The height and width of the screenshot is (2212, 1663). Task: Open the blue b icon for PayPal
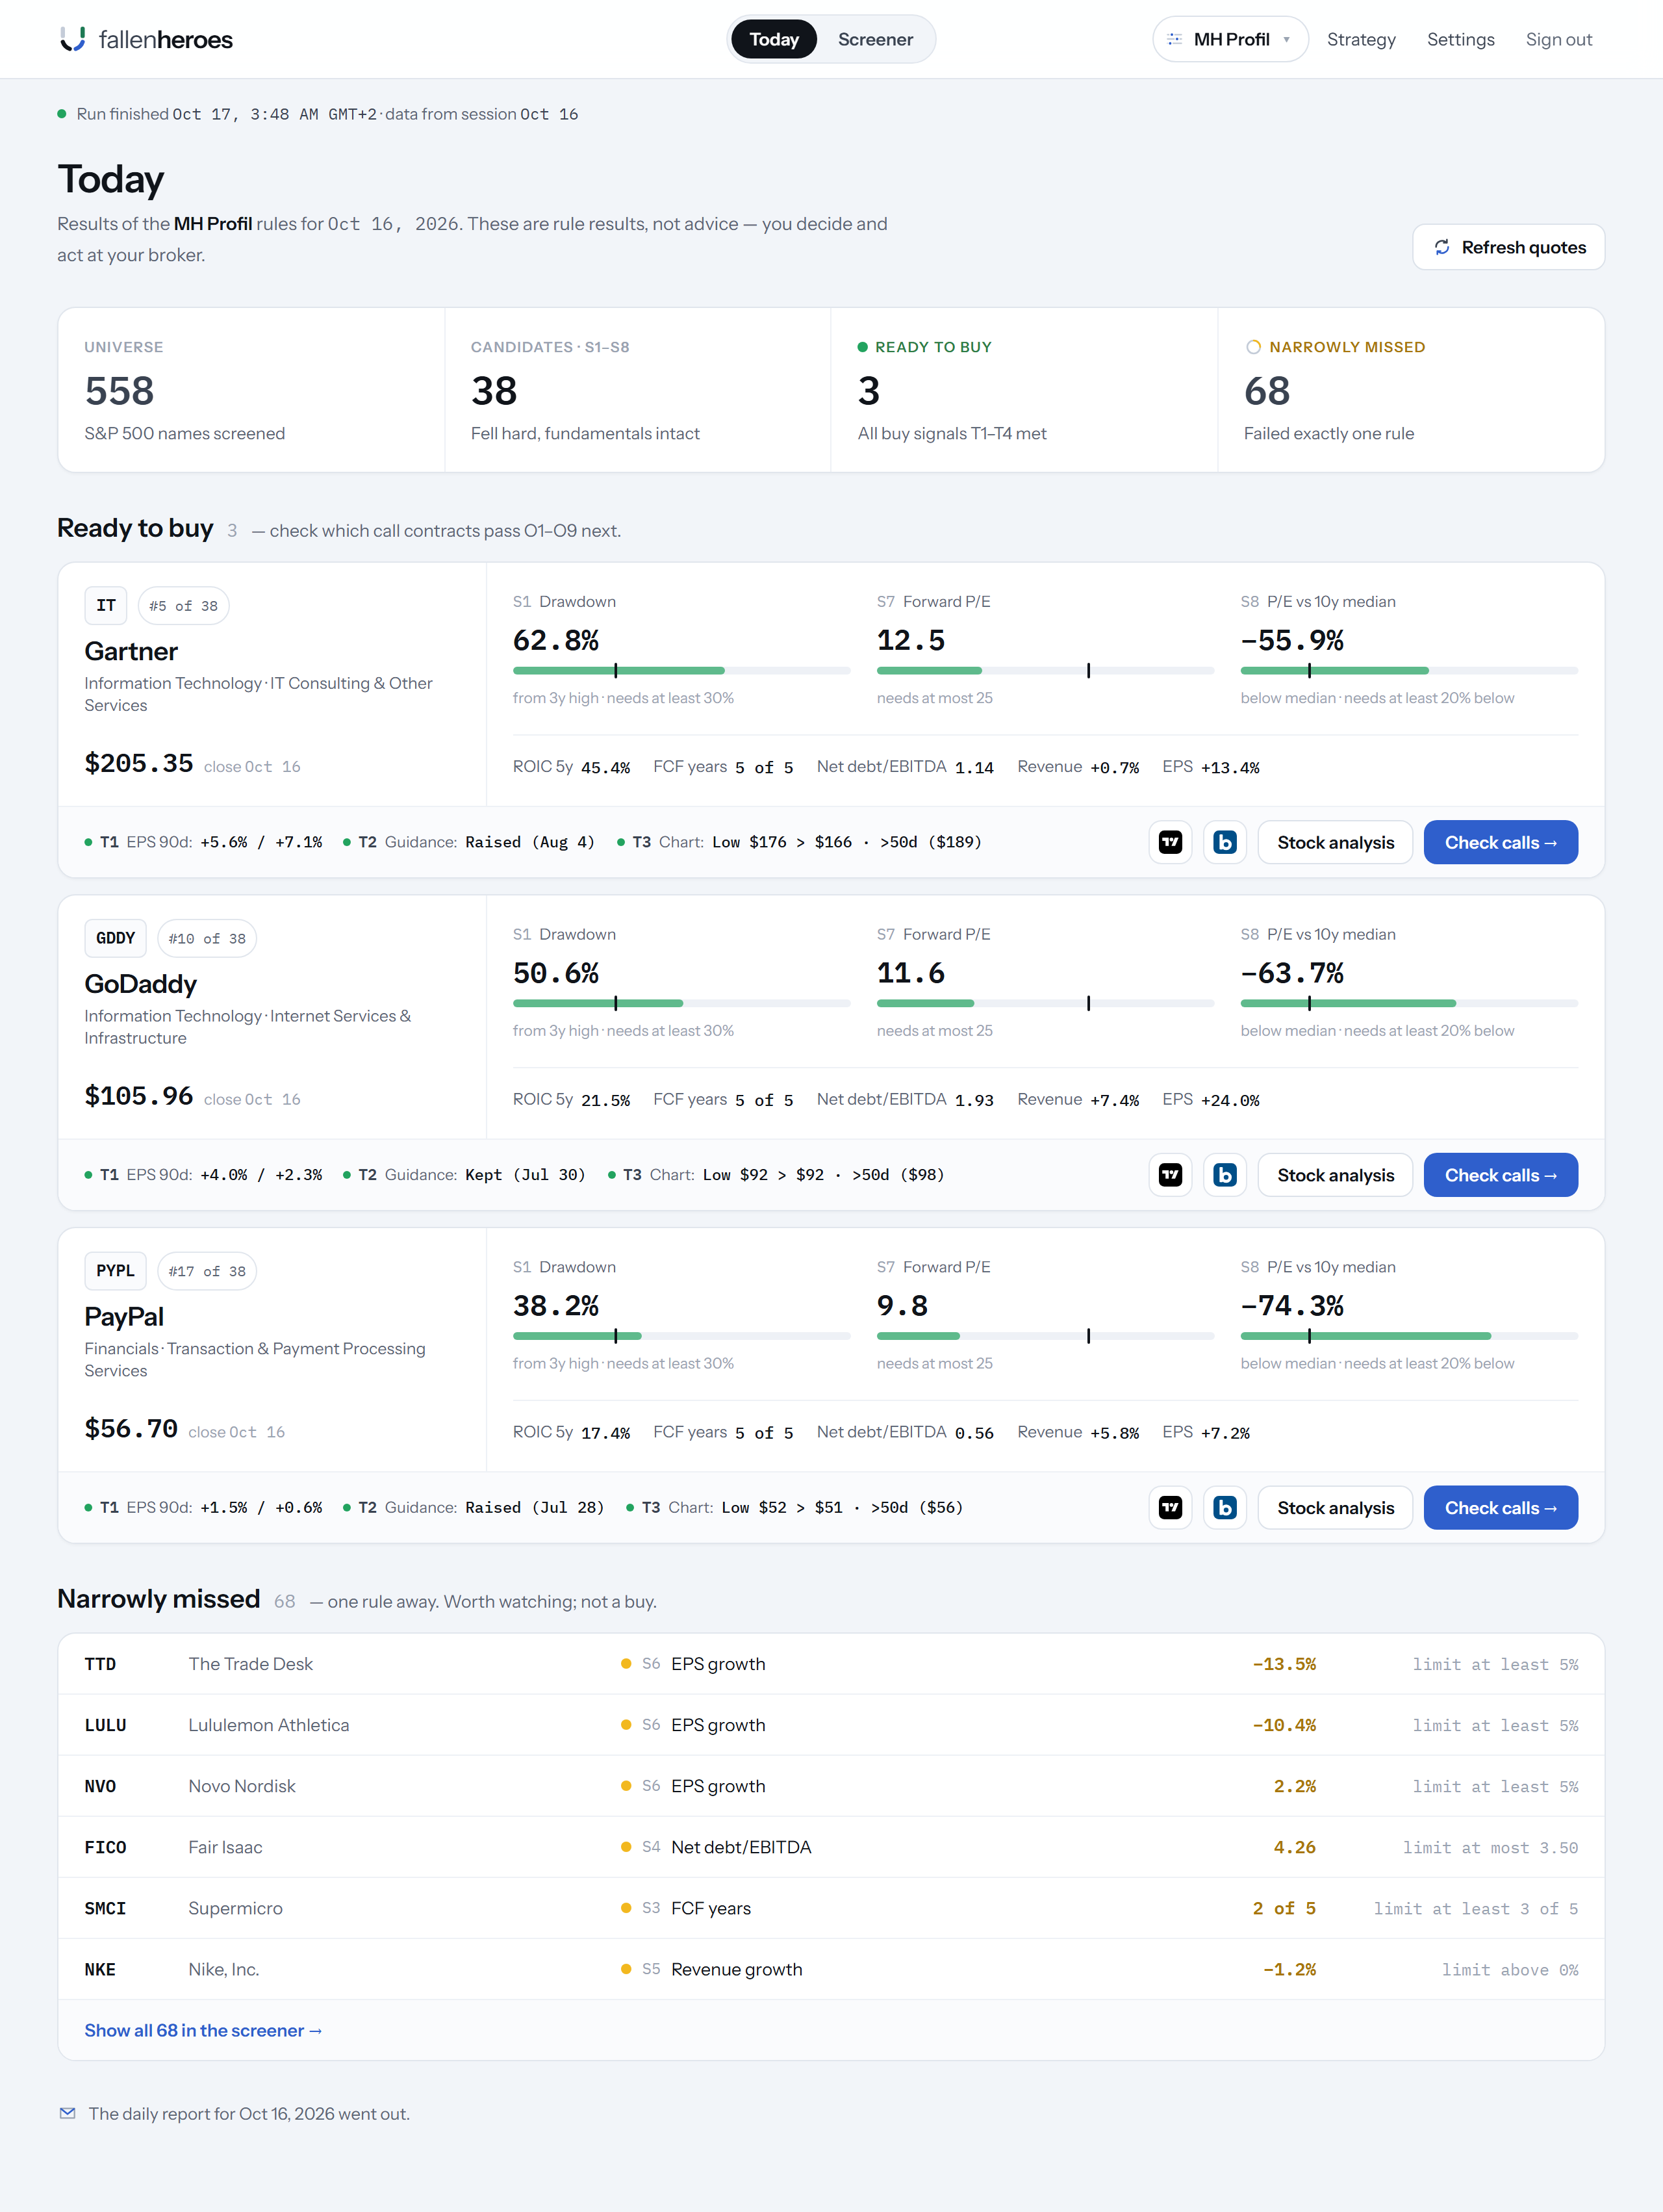[x=1225, y=1507]
